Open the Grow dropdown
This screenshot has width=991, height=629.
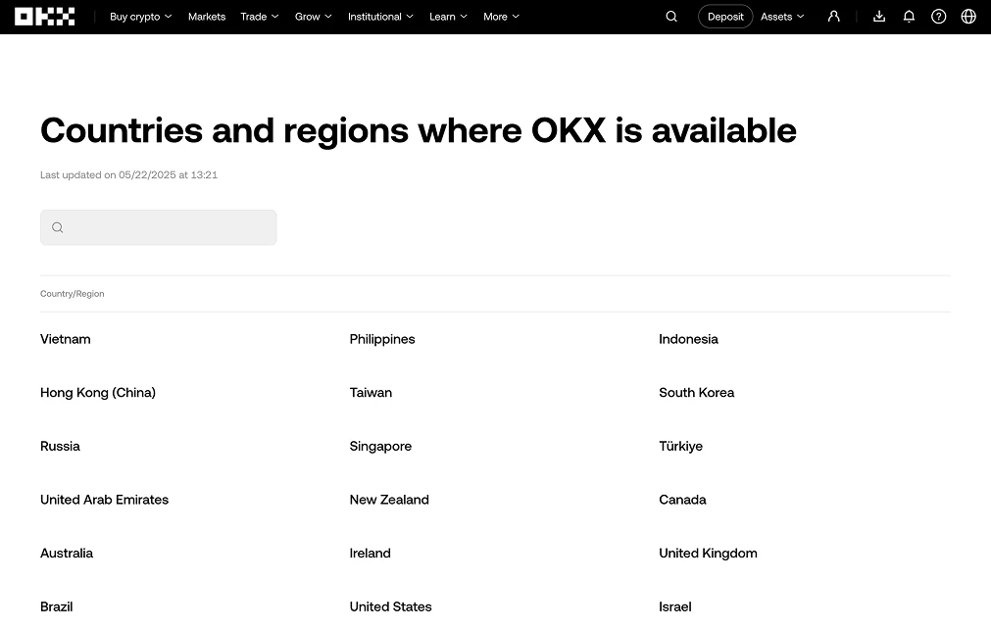tap(313, 17)
